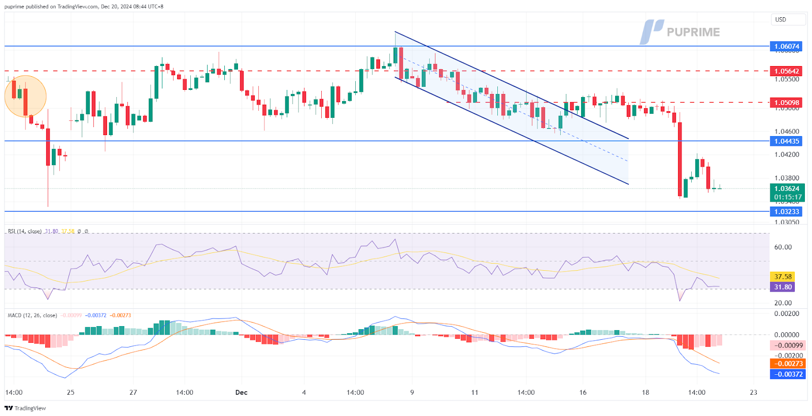Click the MACD 0.00200 scale label

point(787,314)
